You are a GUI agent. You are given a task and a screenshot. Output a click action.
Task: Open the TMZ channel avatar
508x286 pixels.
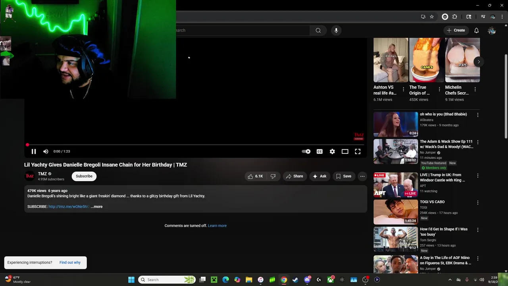point(30,176)
